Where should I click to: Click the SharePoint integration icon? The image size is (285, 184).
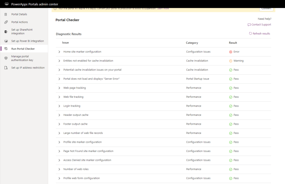tap(6, 32)
